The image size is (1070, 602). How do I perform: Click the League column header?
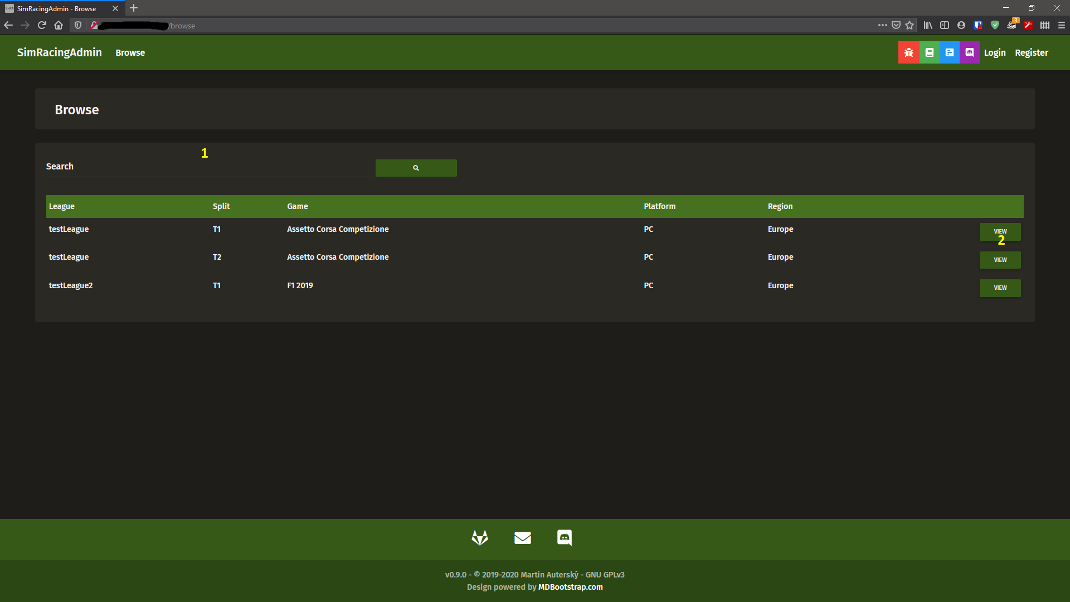click(61, 206)
